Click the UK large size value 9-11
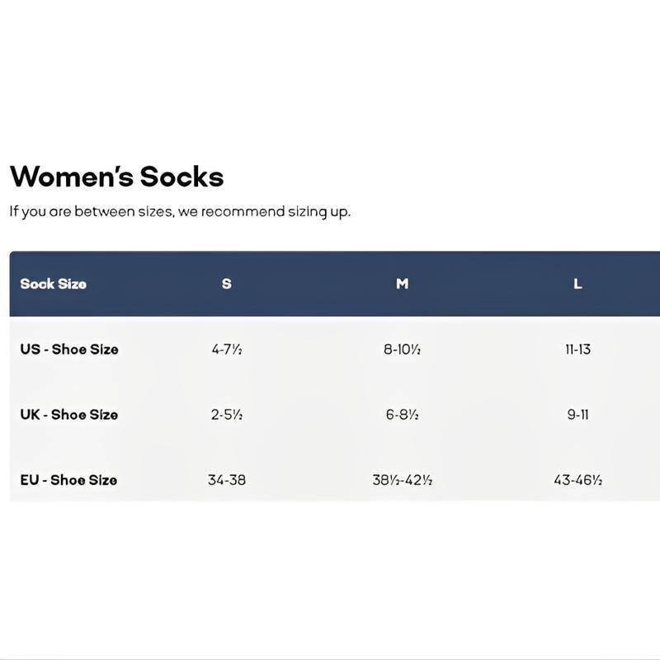Image resolution: width=660 pixels, height=660 pixels. point(577,414)
